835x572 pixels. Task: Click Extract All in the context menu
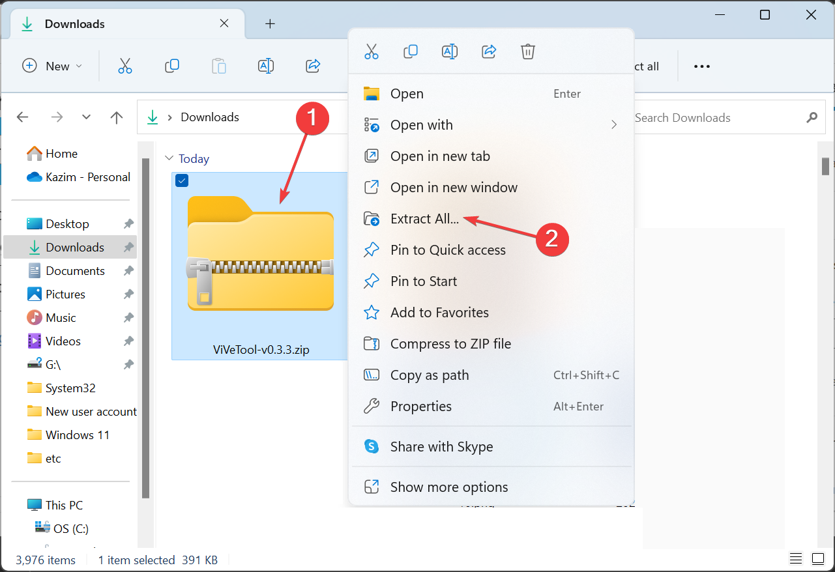pyautogui.click(x=424, y=219)
